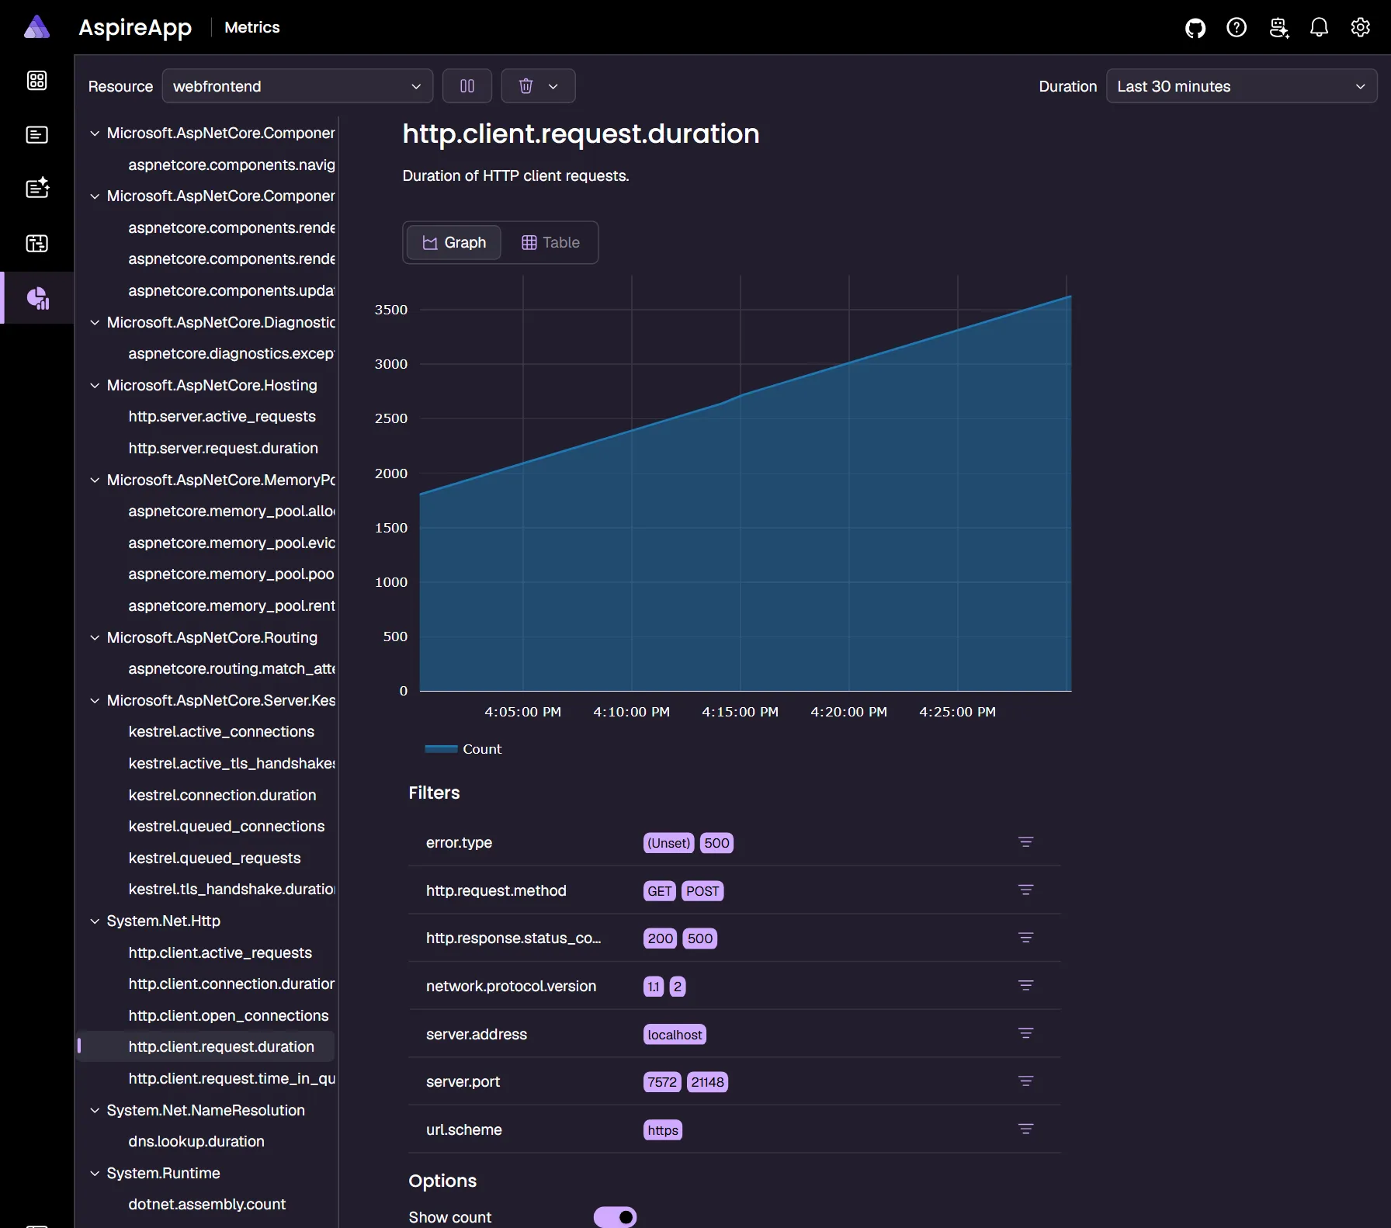
Task: Click the 200 status code tag
Action: (x=660, y=938)
